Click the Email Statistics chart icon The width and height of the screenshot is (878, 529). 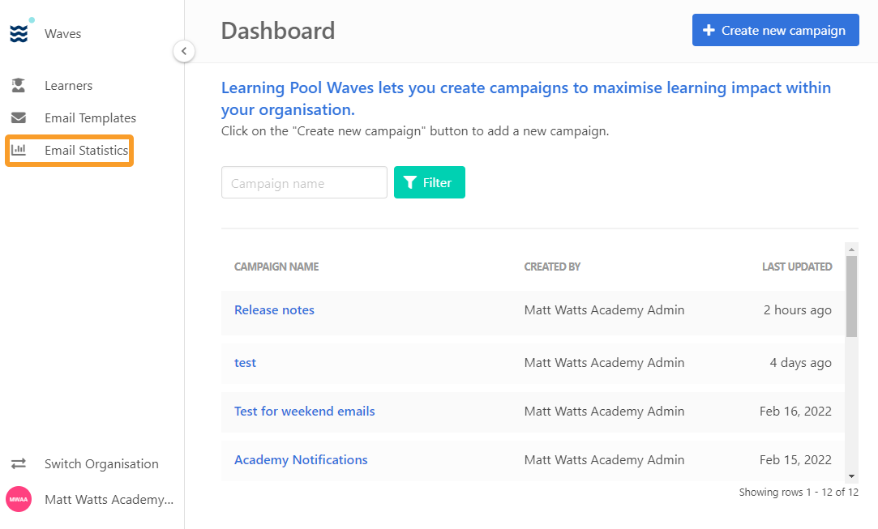coord(19,149)
